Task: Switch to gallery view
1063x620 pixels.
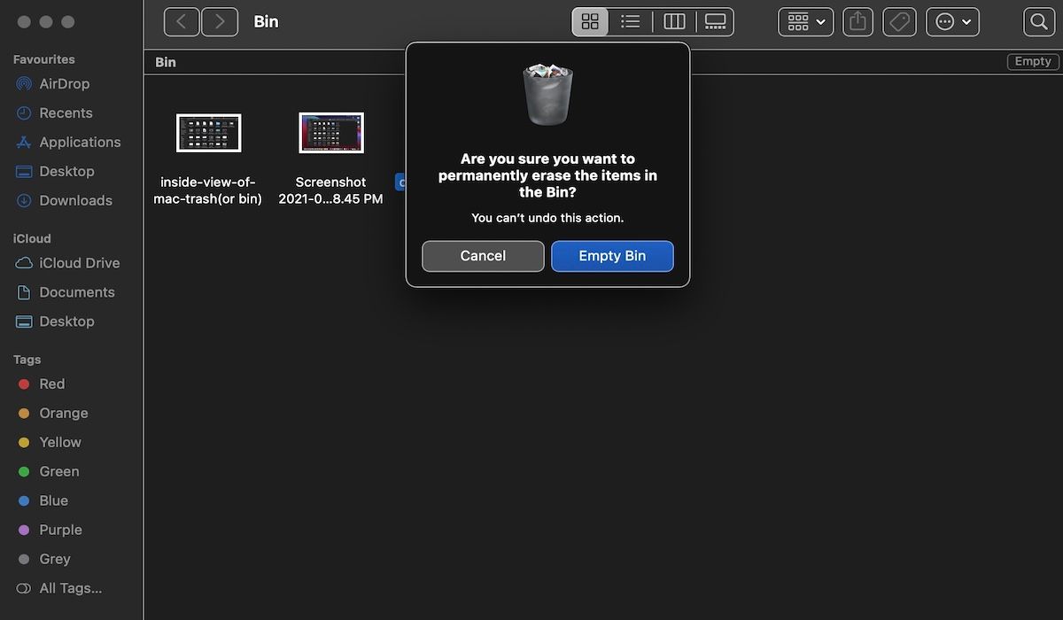Action: click(x=715, y=21)
